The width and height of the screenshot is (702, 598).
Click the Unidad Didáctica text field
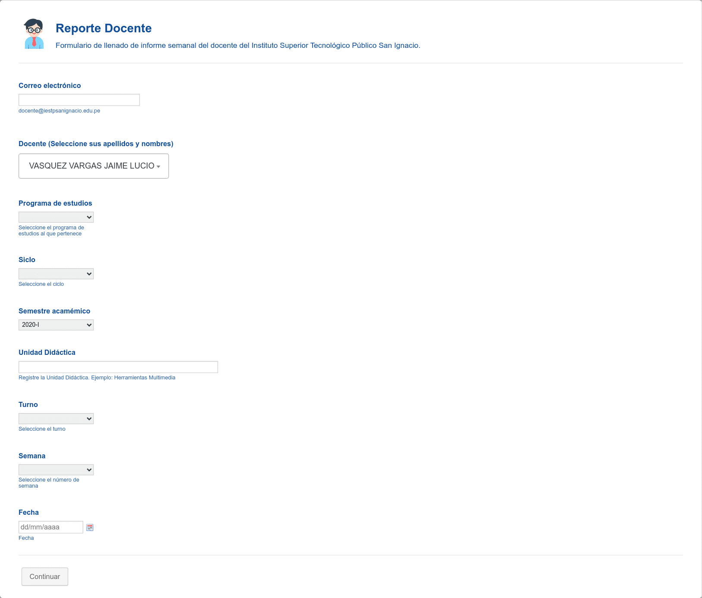(118, 367)
